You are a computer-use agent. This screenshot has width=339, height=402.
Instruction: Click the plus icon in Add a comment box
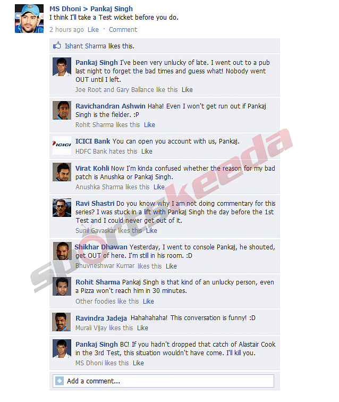tap(60, 381)
